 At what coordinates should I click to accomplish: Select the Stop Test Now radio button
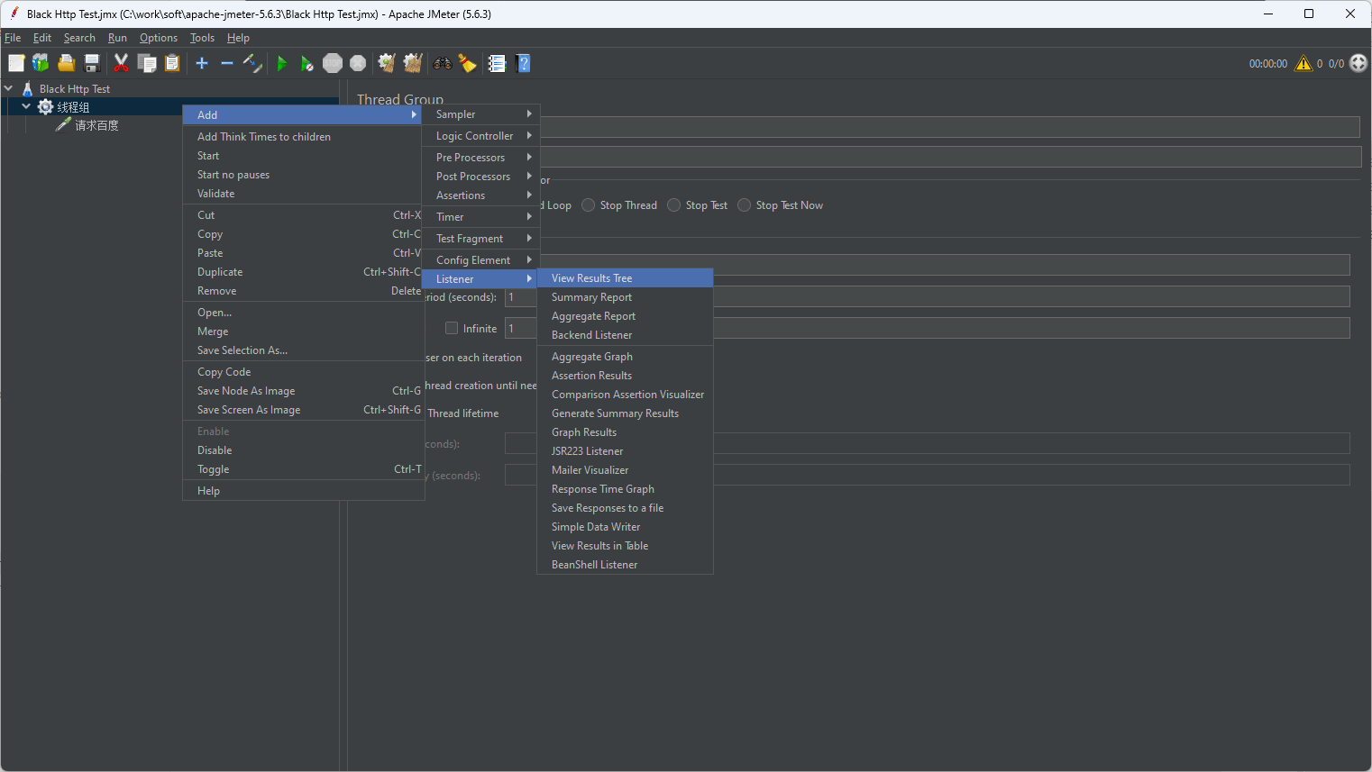coord(745,205)
